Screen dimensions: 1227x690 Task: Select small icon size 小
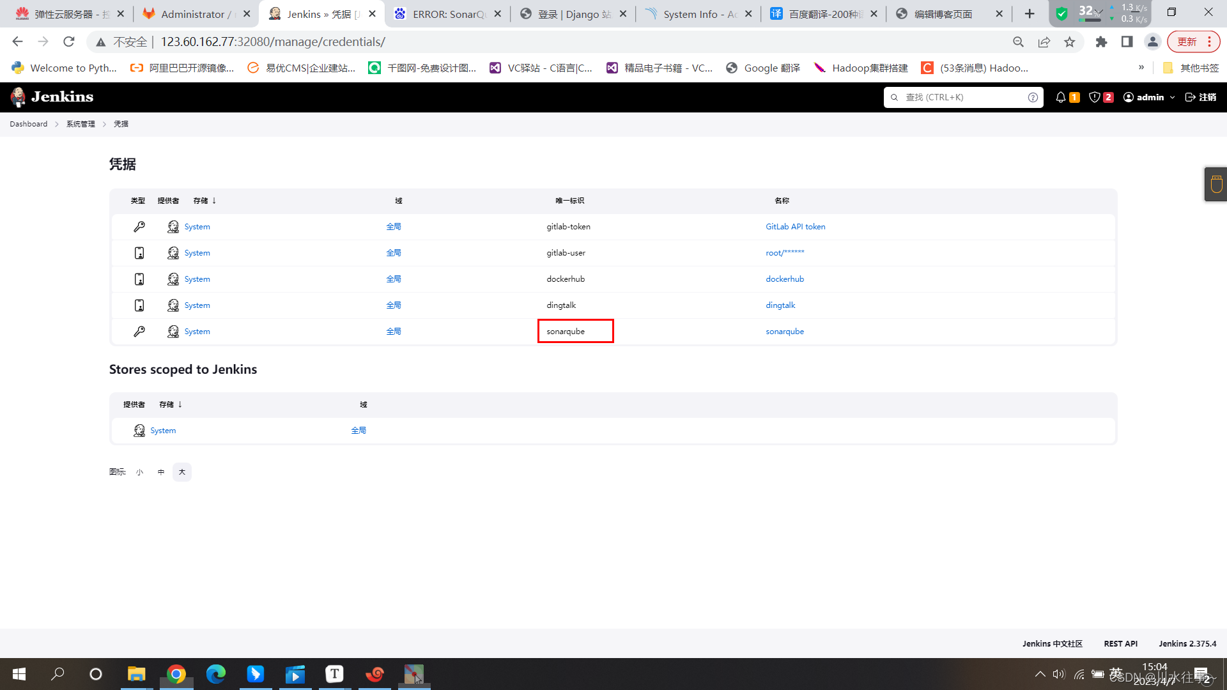click(x=139, y=472)
